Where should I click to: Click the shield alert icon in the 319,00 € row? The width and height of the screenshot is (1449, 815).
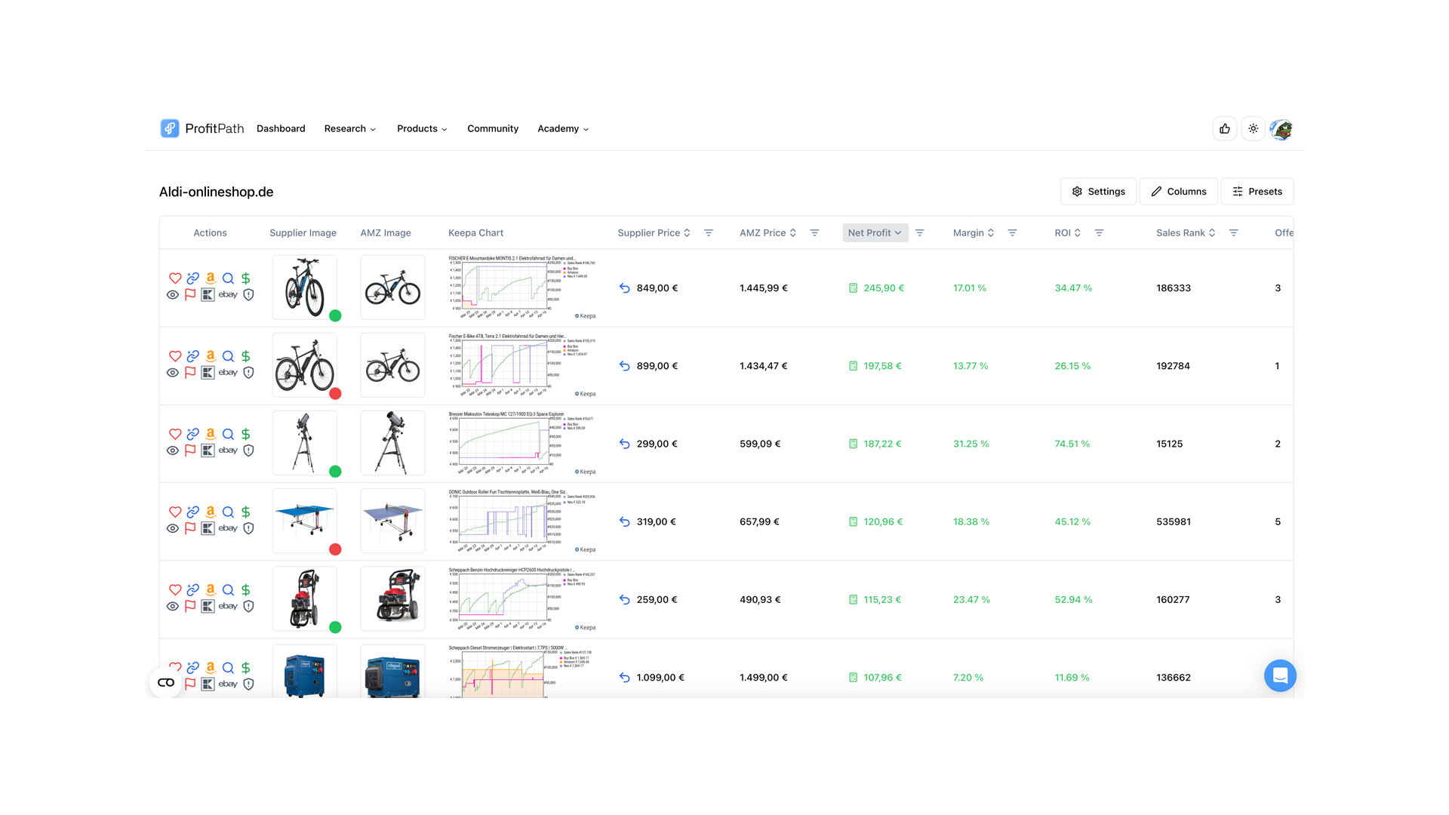[x=248, y=528]
